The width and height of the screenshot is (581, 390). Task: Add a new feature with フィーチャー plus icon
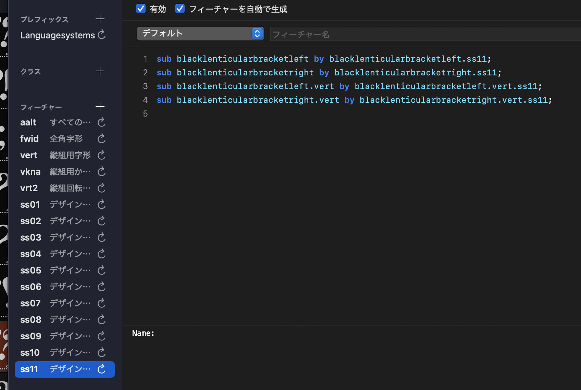pos(100,107)
